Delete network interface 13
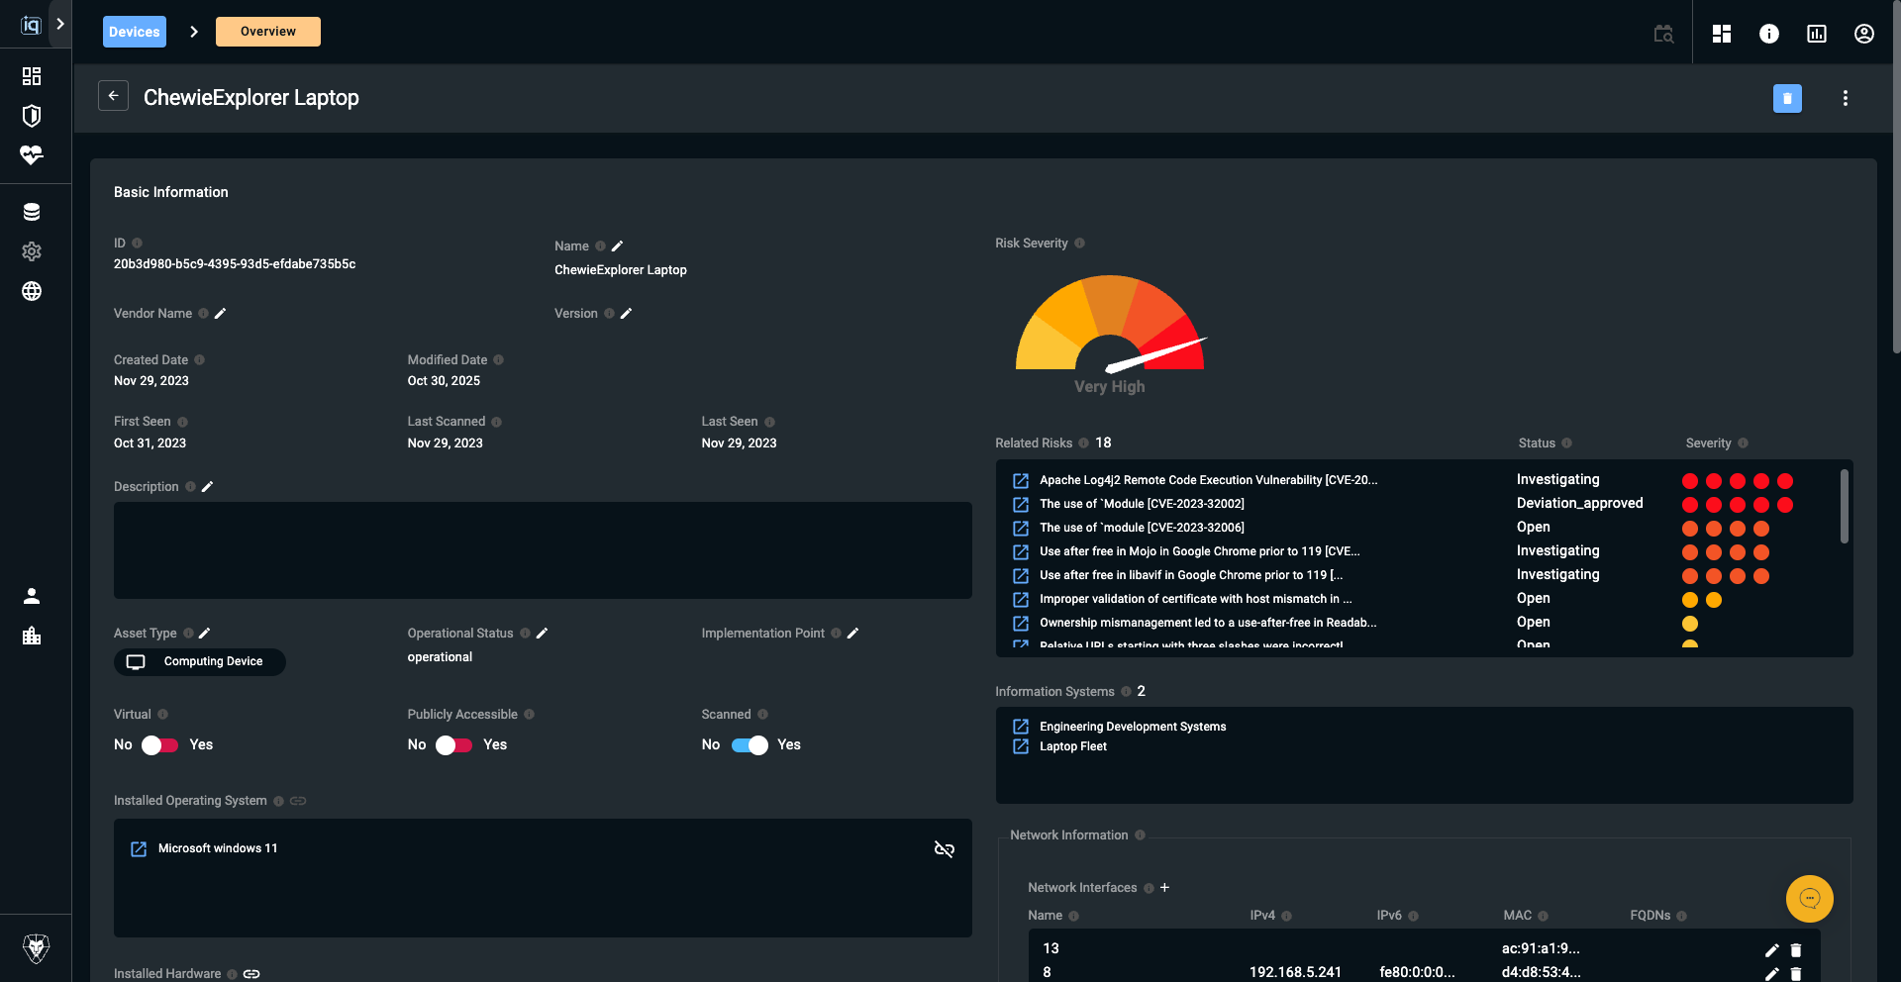This screenshot has height=982, width=1901. click(x=1796, y=950)
